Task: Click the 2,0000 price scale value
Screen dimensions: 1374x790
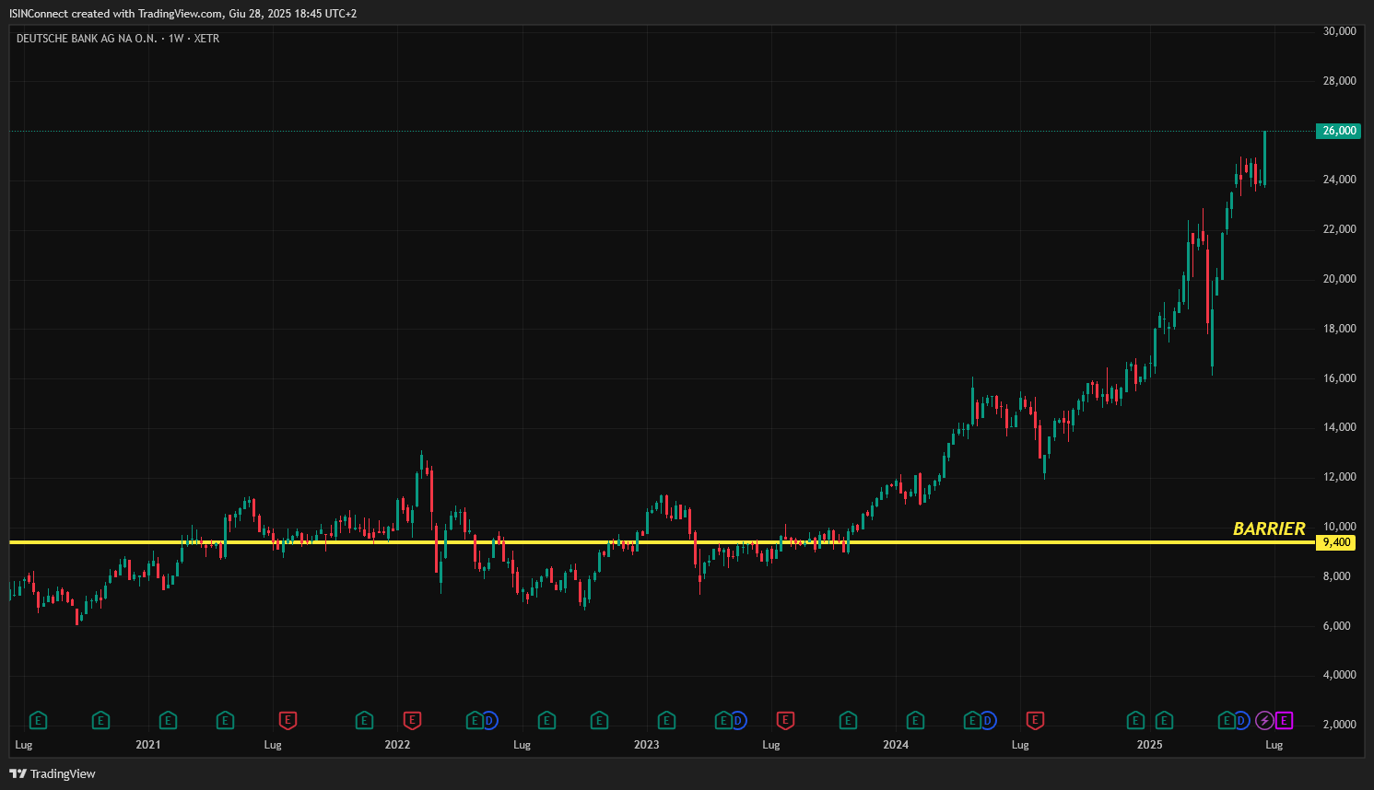Action: (1340, 725)
